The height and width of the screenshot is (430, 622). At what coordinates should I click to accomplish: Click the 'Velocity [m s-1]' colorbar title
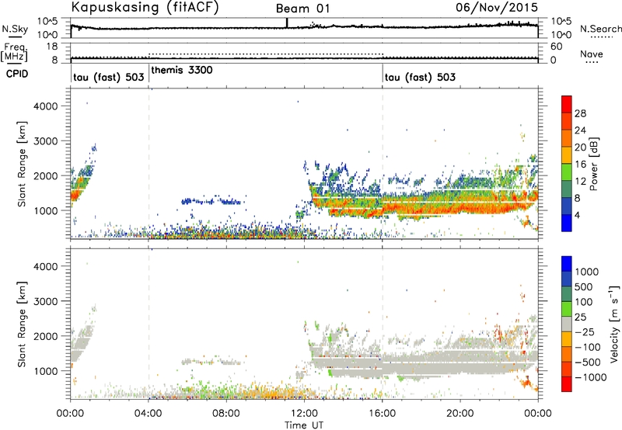coord(615,324)
